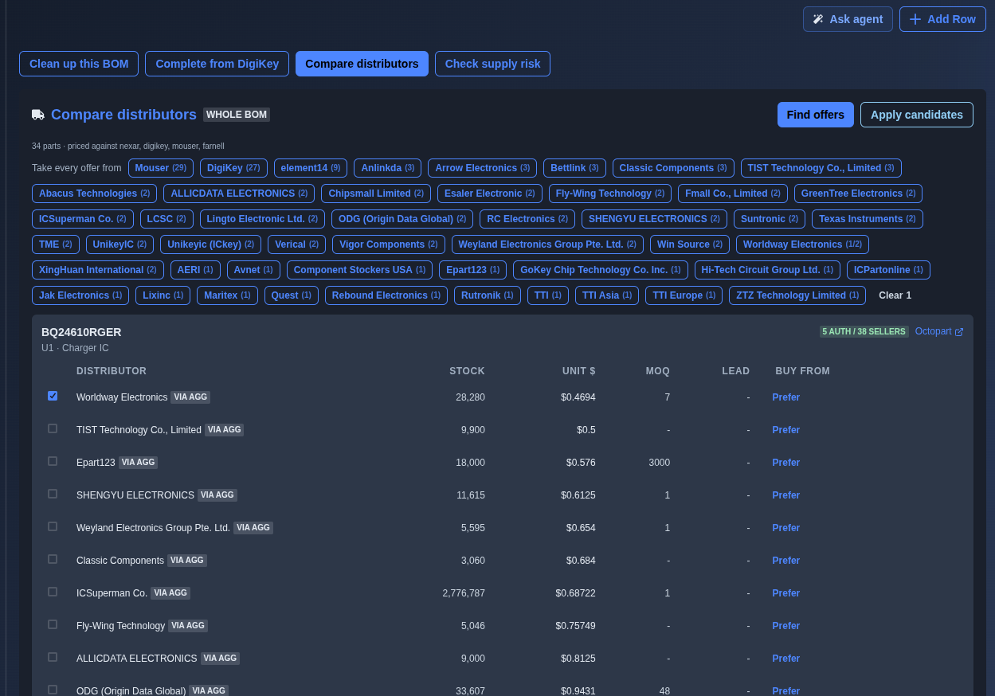Image resolution: width=995 pixels, height=696 pixels.
Task: Click Prefer for Worldway Electronics
Action: [785, 397]
